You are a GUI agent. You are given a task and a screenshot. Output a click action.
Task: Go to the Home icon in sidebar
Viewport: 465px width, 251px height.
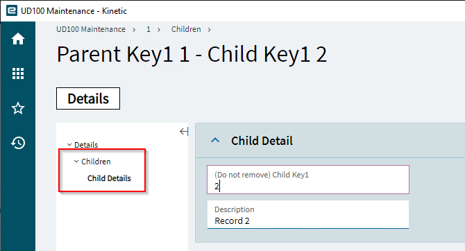pos(18,39)
